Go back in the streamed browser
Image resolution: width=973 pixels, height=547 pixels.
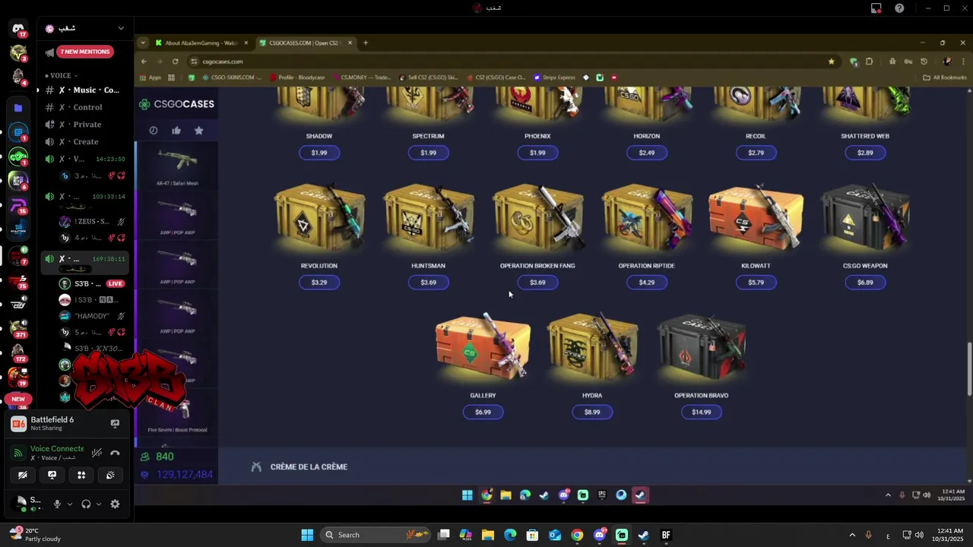point(144,62)
